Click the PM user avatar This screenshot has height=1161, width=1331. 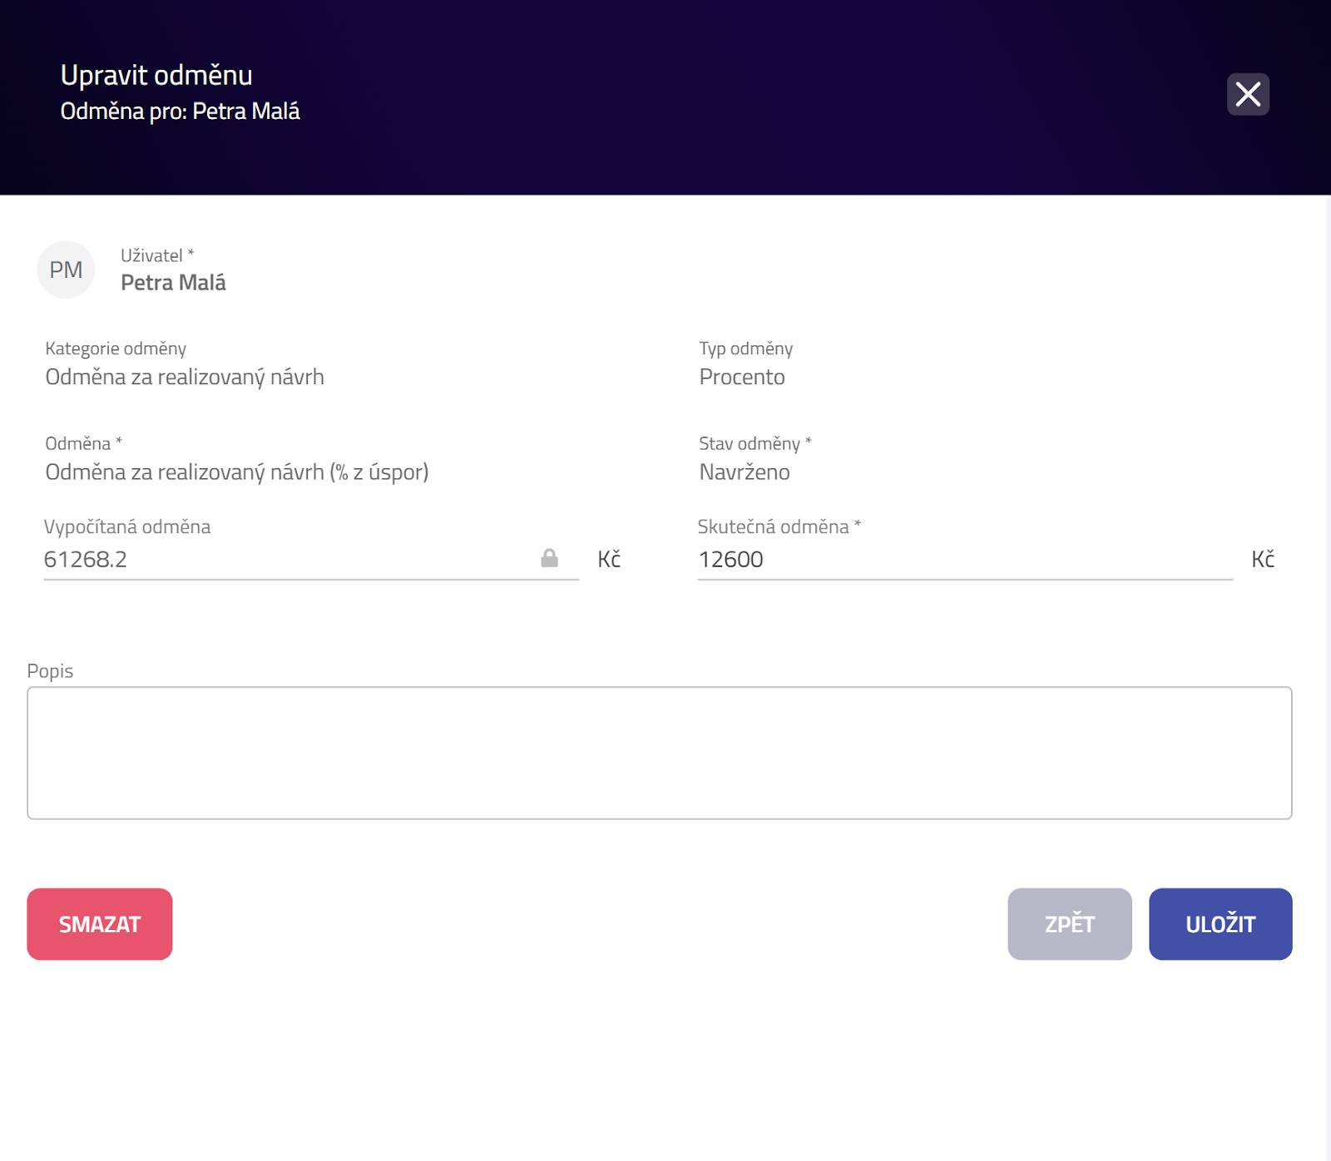point(66,269)
